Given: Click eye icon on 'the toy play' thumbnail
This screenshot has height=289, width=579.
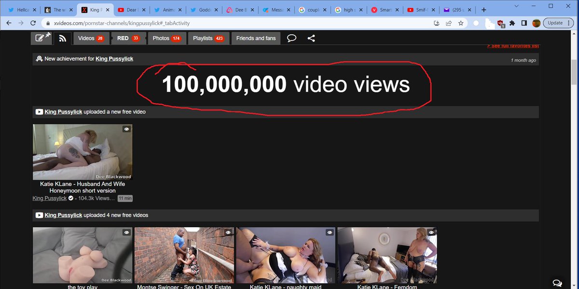Looking at the screenshot, I should click(x=126, y=233).
